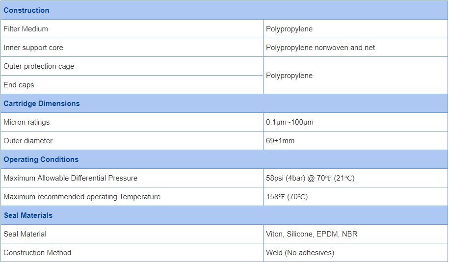Select the 69±1mm value cell

pyautogui.click(x=280, y=141)
